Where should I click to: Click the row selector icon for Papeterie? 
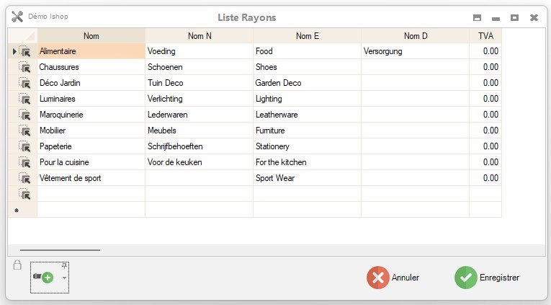click(x=24, y=146)
